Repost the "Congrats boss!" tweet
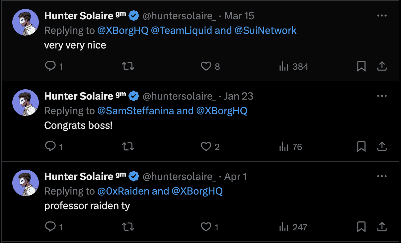Viewport: 401px width, 243px height. click(x=128, y=147)
